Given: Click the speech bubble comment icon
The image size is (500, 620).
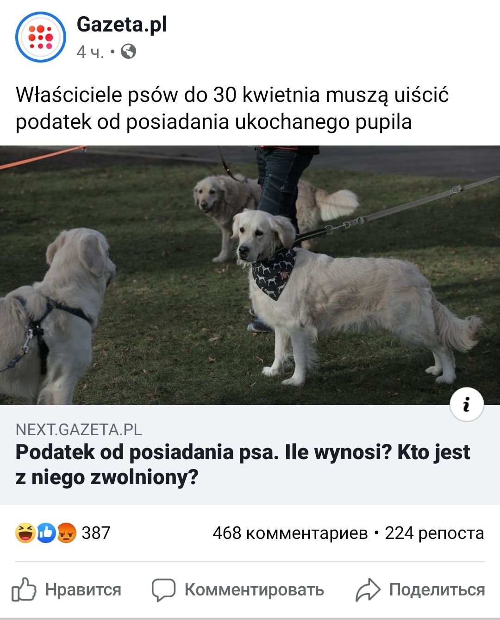Looking at the screenshot, I should tap(164, 590).
